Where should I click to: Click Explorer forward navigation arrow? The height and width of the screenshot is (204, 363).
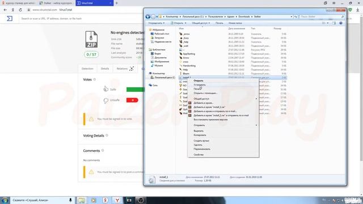click(x=153, y=16)
